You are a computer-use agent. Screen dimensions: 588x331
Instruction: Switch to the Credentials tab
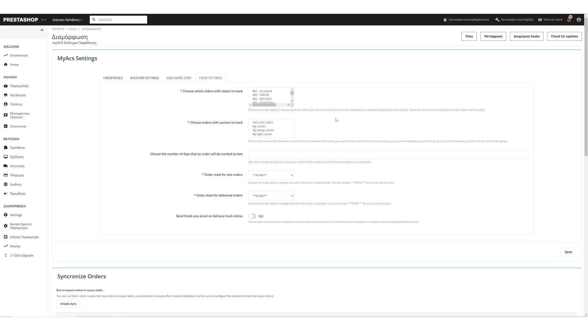(x=113, y=78)
